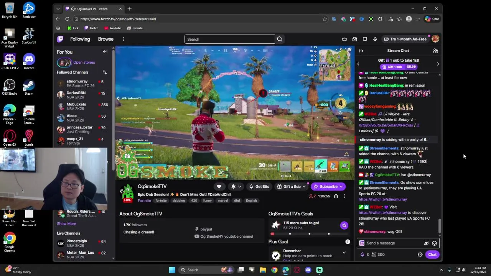This screenshot has width=491, height=276.
Task: Open Copilot Chat in browser toolbar
Action: 432,19
